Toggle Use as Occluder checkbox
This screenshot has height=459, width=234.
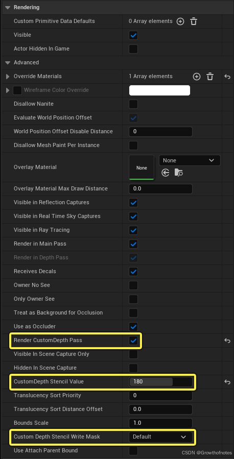(133, 326)
